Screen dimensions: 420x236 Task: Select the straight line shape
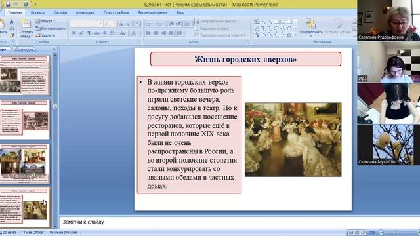click(264, 22)
